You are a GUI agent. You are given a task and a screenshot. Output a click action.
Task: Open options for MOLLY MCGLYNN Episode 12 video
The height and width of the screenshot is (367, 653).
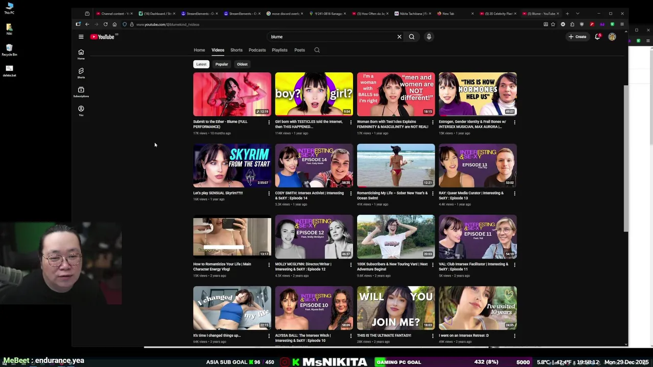tap(350, 265)
